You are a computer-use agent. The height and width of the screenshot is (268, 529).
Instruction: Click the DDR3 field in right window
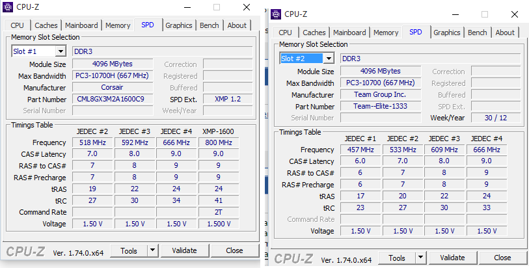[431, 59]
